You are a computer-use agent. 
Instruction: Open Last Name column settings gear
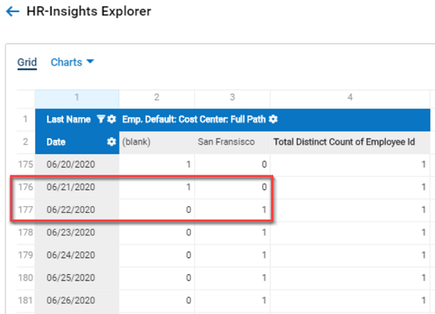(111, 119)
